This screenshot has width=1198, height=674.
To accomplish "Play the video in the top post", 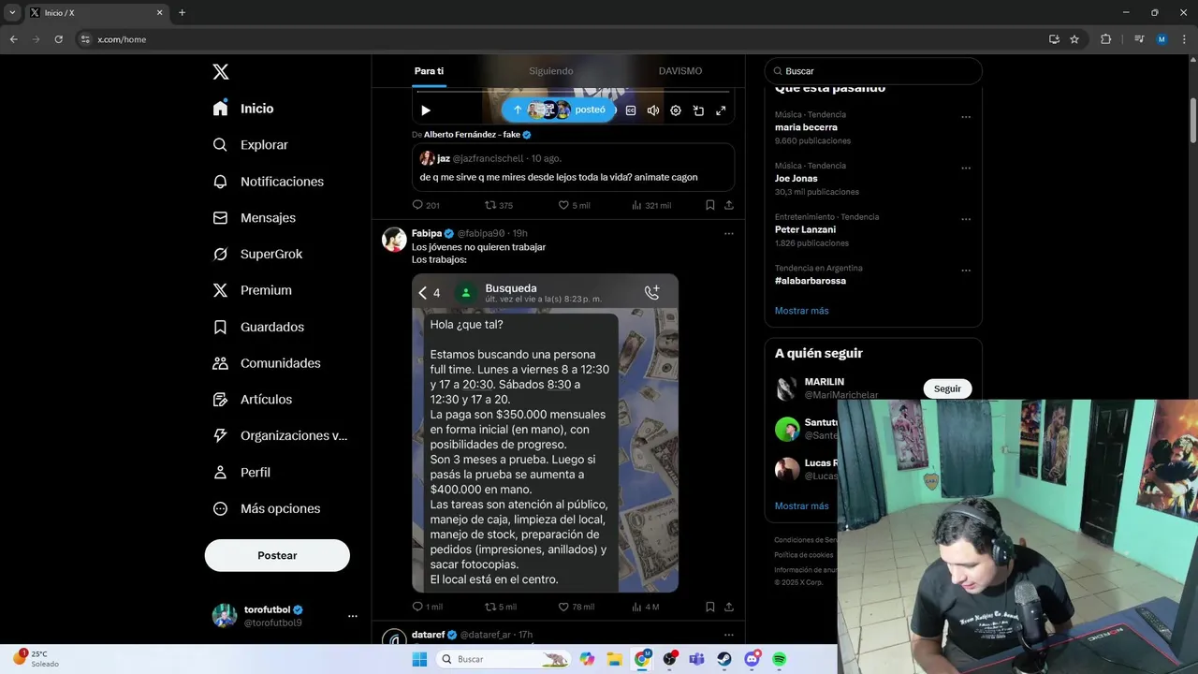I will click(x=426, y=110).
